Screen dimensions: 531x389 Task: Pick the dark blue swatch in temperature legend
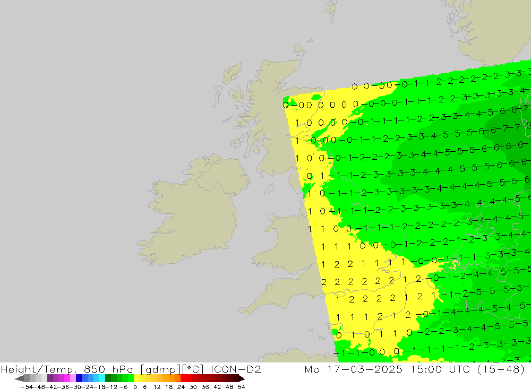pyautogui.click(x=79, y=378)
